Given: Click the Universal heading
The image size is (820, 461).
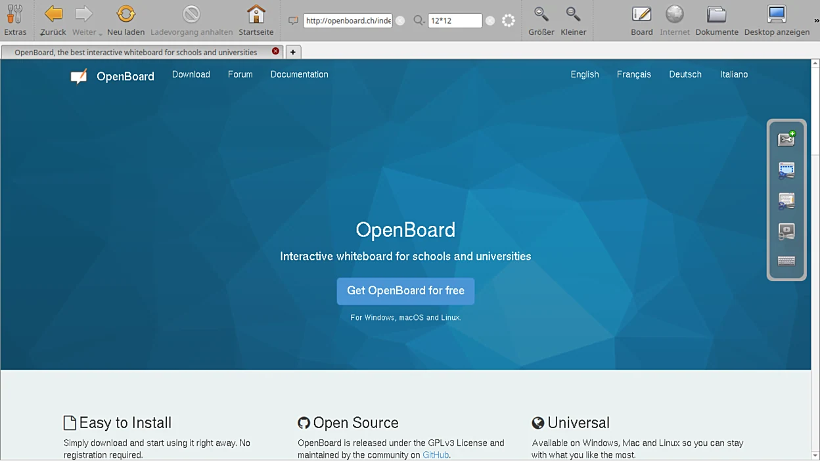Looking at the screenshot, I should click(571, 423).
